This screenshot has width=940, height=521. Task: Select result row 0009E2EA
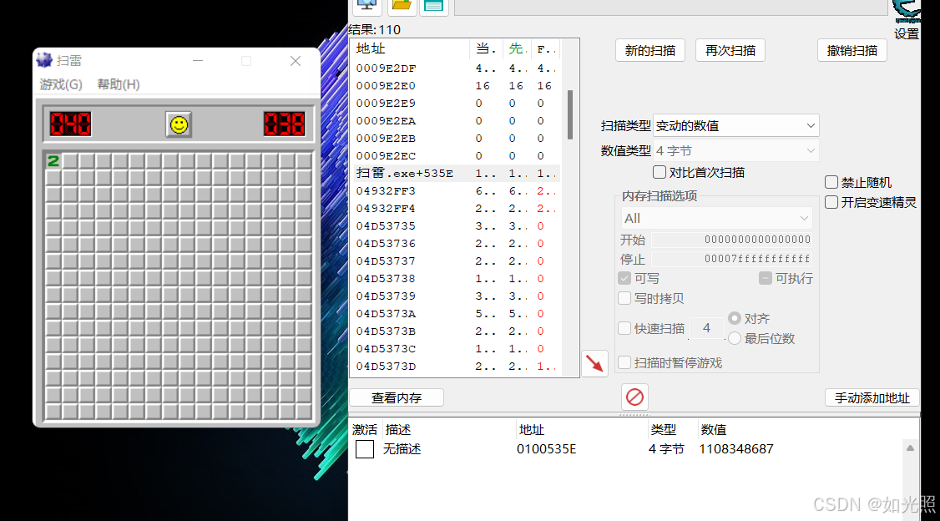click(x=457, y=120)
